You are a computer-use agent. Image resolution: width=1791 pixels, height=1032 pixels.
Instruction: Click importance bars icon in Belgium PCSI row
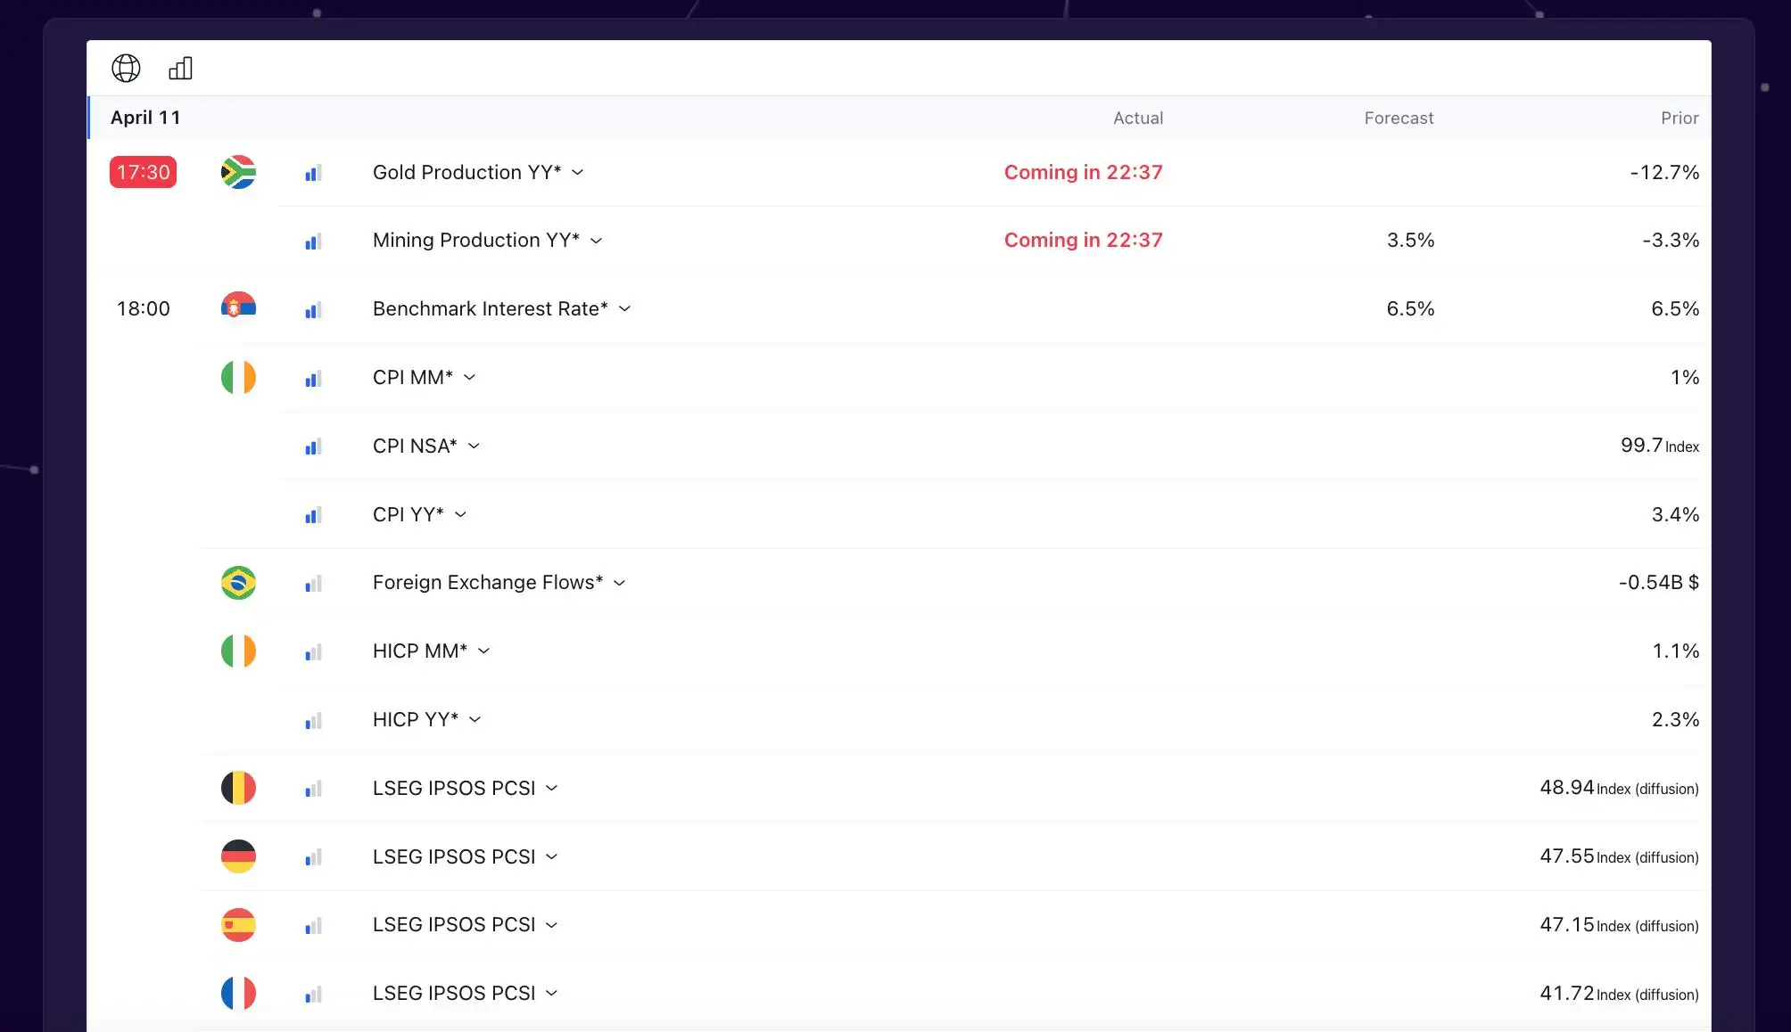coord(313,789)
